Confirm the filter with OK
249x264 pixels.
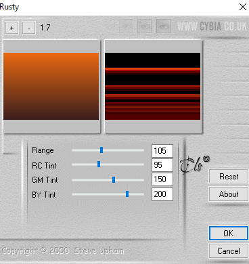point(229,233)
